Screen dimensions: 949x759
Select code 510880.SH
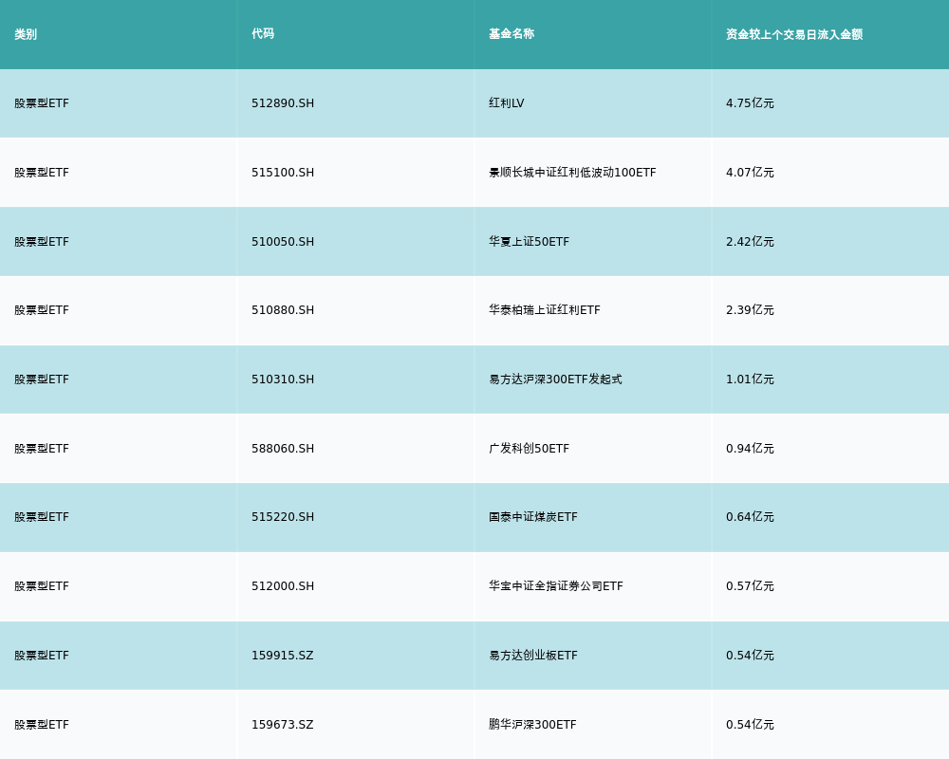pos(283,310)
